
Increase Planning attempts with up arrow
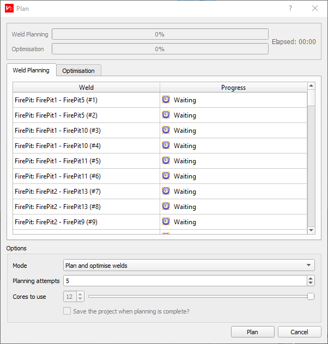(x=311, y=278)
